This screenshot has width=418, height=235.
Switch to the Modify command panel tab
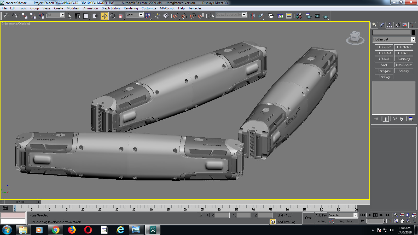click(382, 25)
